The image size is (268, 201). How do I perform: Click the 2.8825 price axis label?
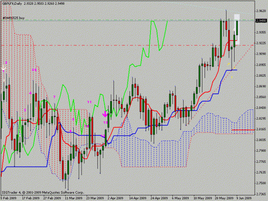click(x=261, y=75)
